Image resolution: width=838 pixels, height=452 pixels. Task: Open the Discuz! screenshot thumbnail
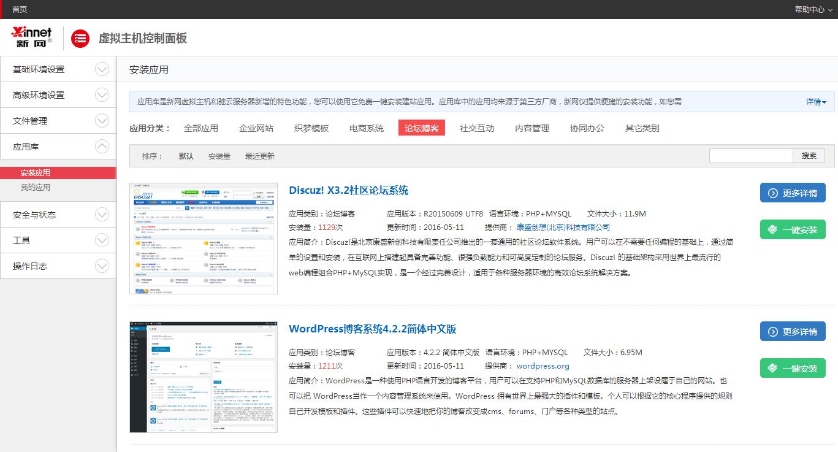coord(204,237)
